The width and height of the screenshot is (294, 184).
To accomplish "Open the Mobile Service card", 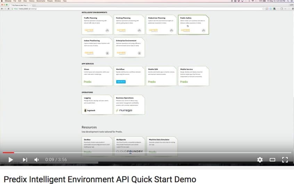I will [x=193, y=76].
